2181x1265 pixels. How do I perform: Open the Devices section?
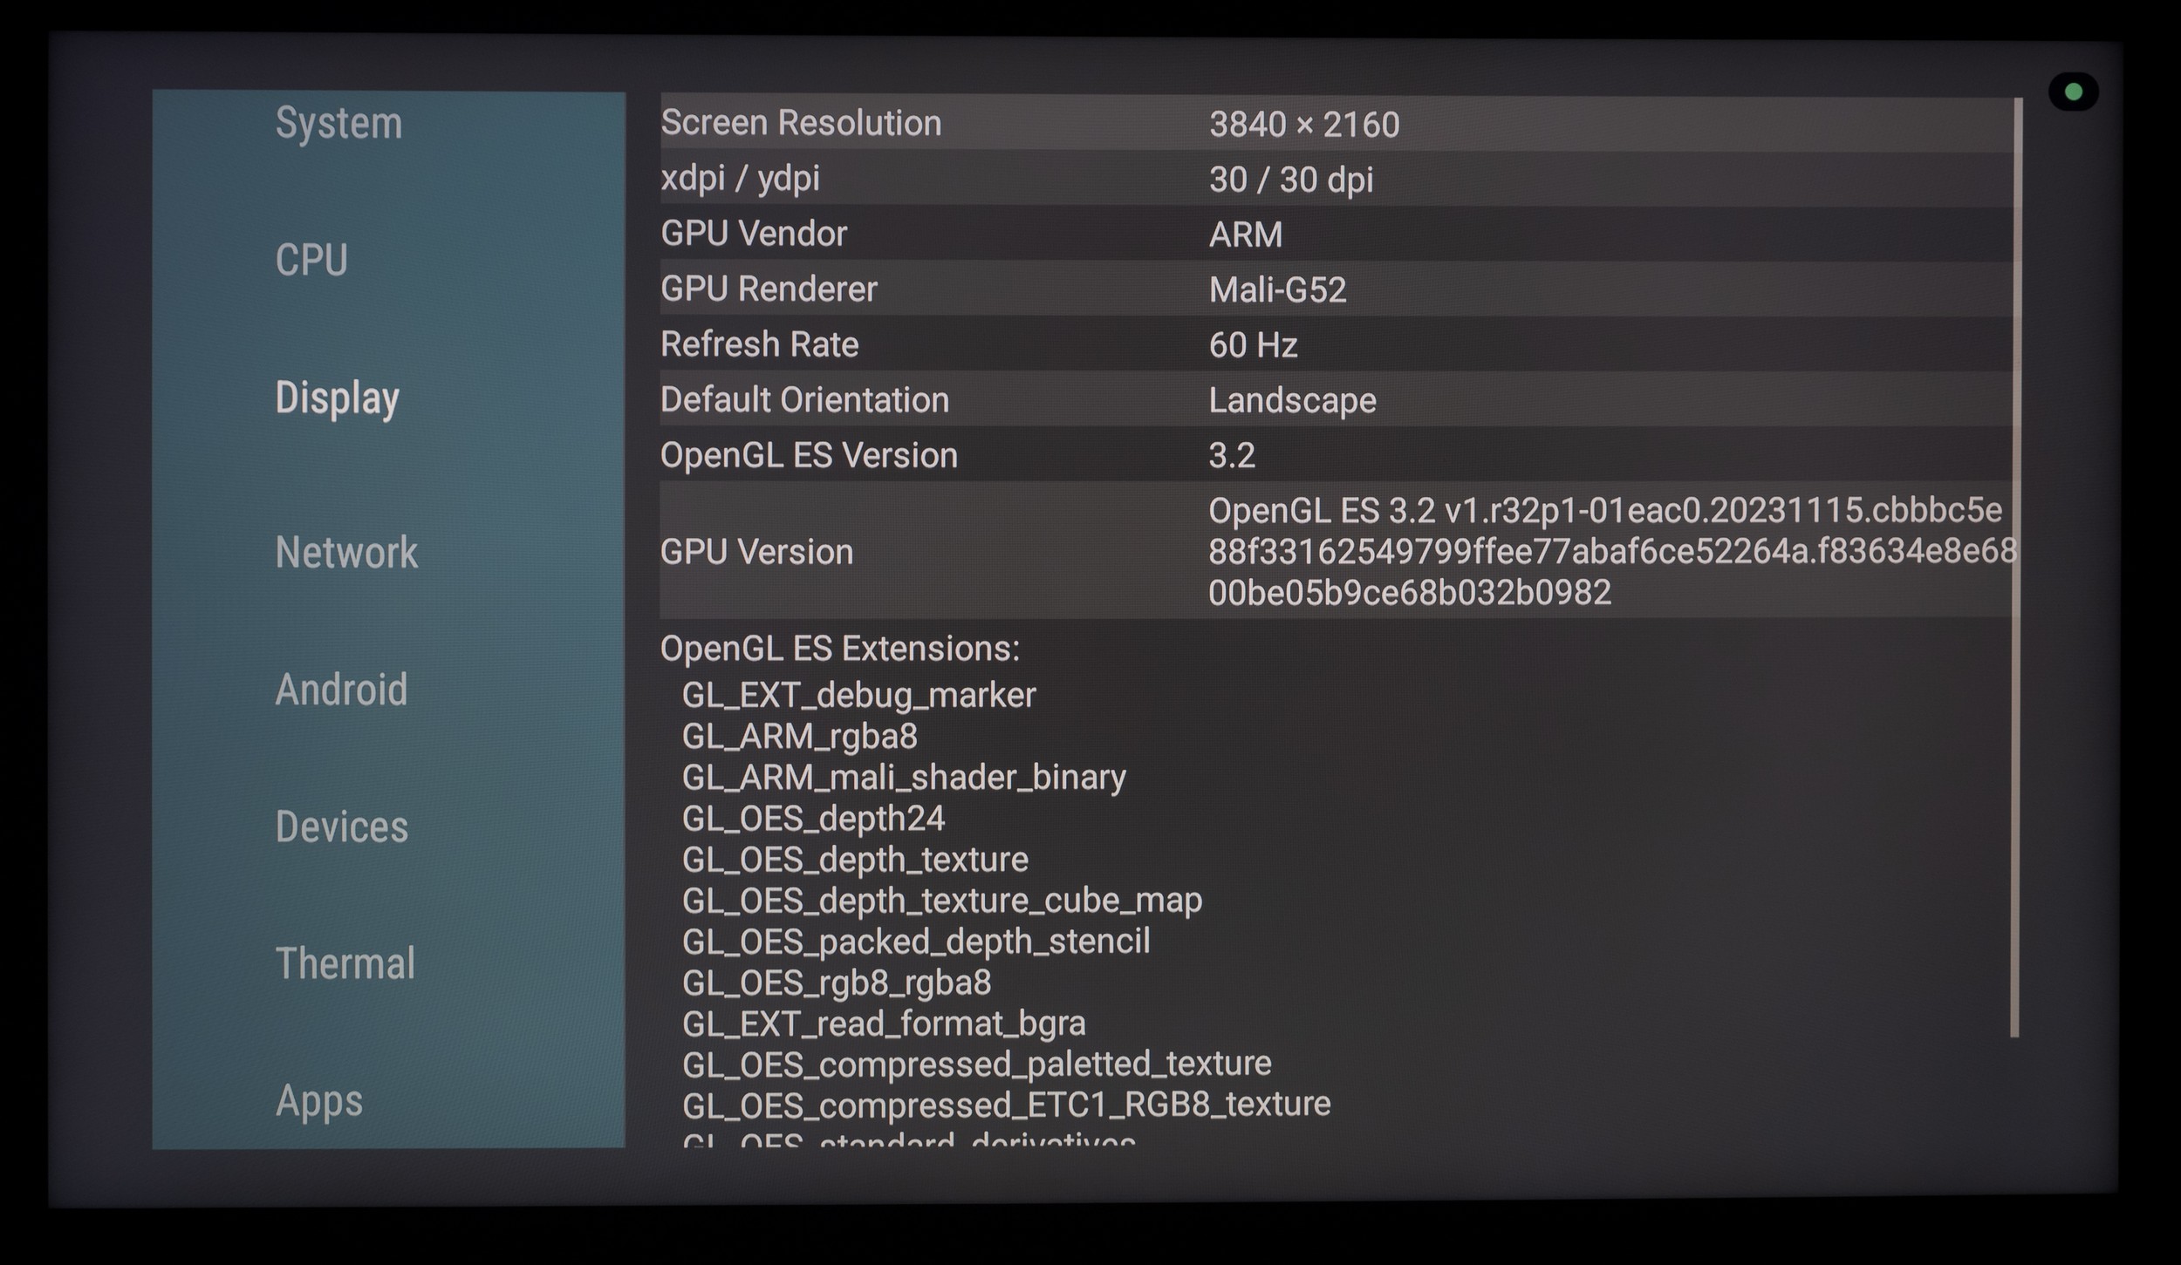pyautogui.click(x=341, y=826)
